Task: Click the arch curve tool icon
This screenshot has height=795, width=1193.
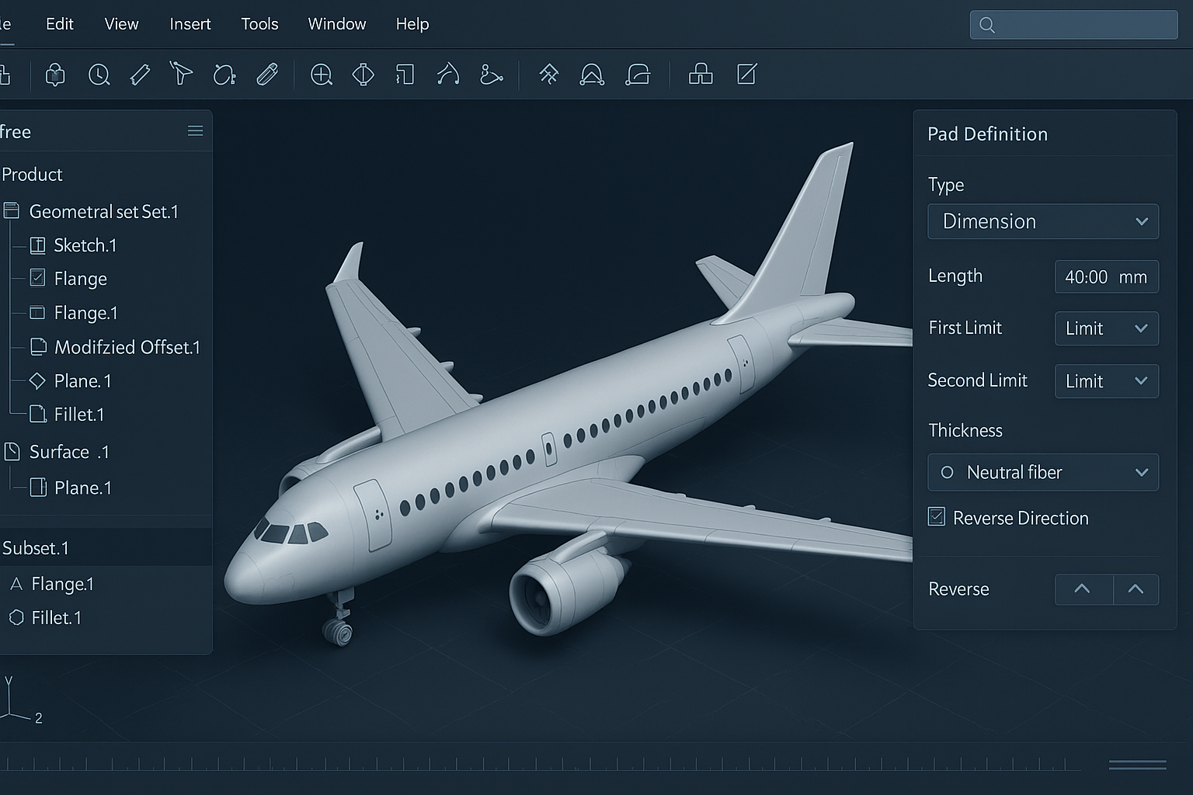Action: (592, 75)
